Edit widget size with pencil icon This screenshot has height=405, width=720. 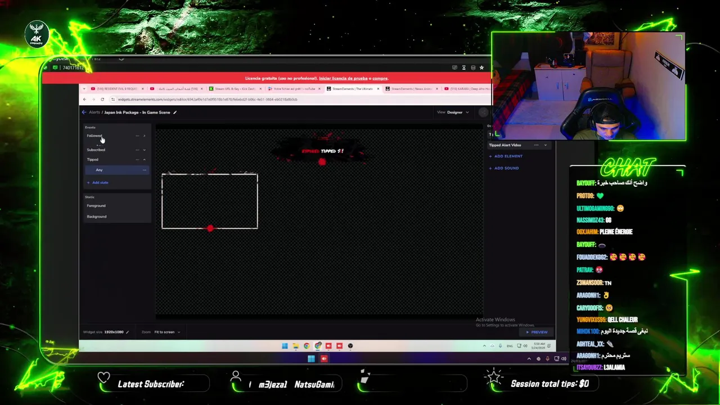(127, 332)
